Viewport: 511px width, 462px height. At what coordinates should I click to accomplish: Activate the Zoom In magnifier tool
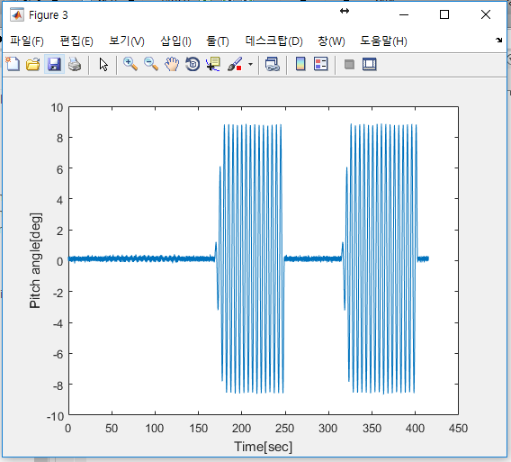(x=130, y=64)
